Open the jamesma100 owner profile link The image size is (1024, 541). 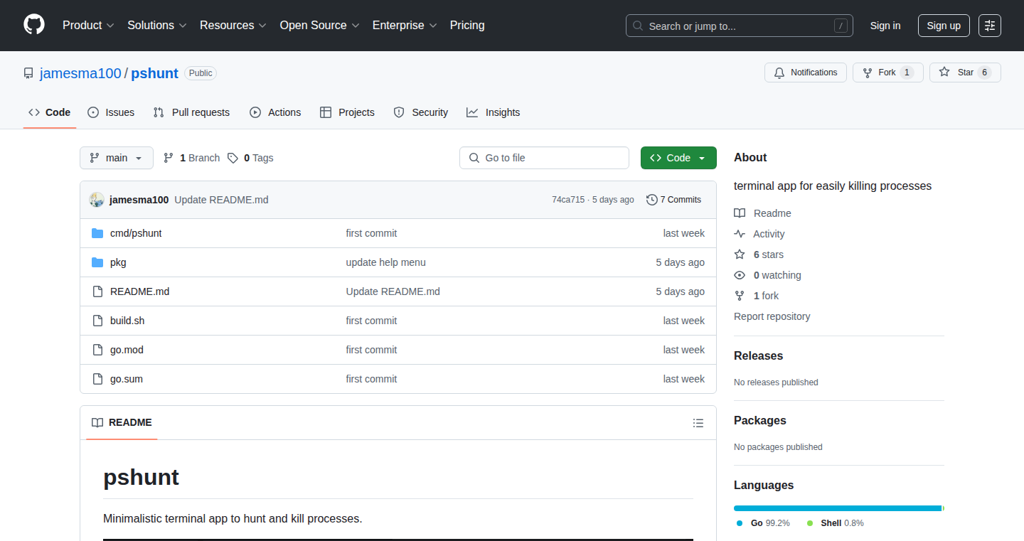[80, 73]
